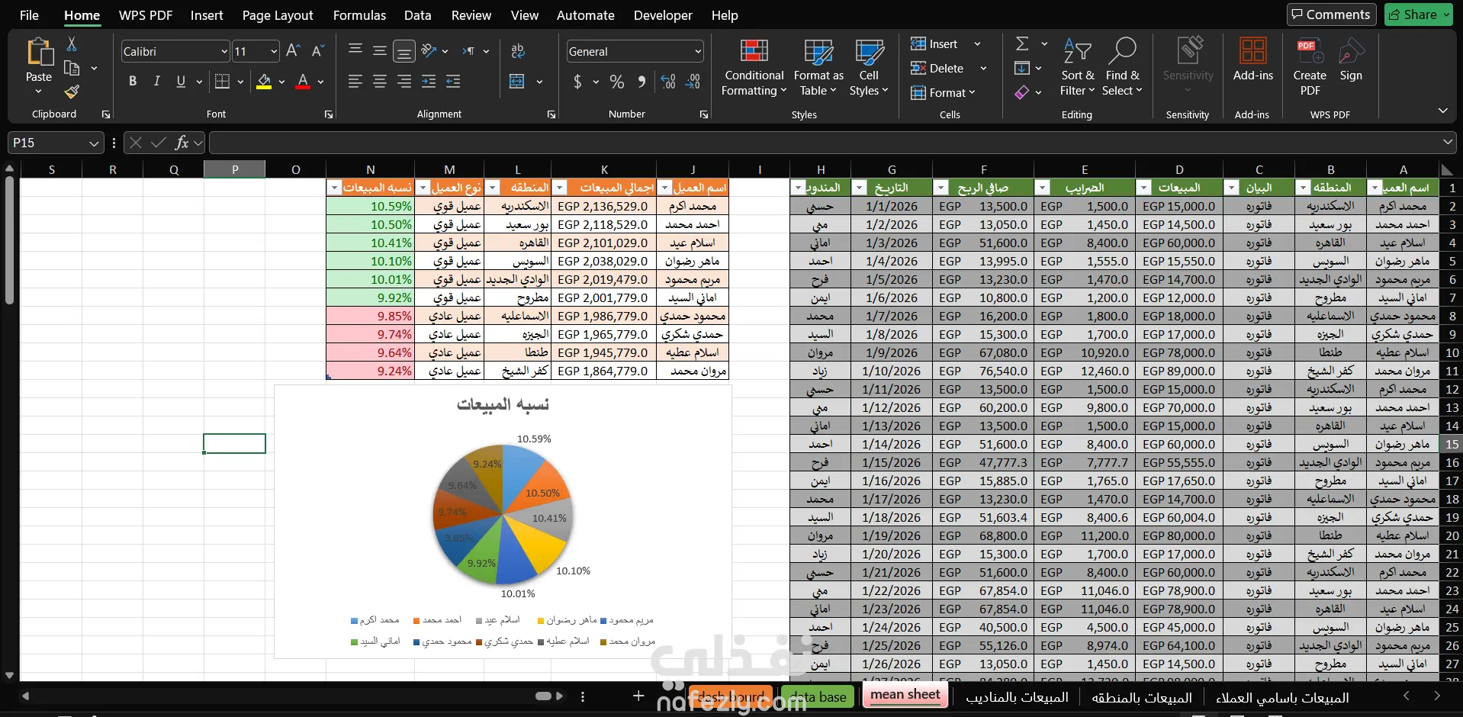
Task: Click the Paste clipboard icon
Action: pyautogui.click(x=40, y=52)
